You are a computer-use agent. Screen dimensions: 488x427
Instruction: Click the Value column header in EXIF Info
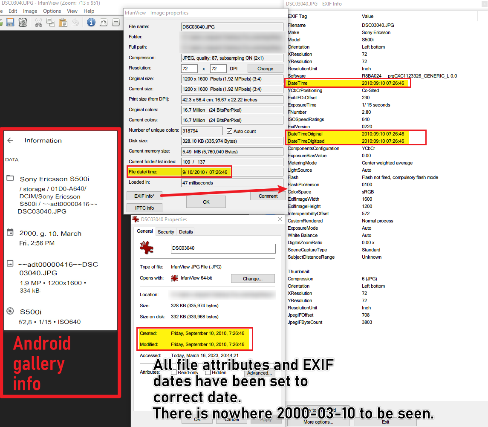tap(418, 16)
